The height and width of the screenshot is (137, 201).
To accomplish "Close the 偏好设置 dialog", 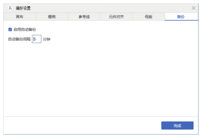I will pos(194,8).
